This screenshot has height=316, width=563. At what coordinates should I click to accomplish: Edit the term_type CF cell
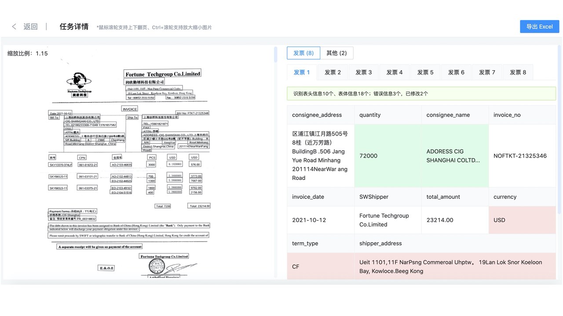(321, 266)
